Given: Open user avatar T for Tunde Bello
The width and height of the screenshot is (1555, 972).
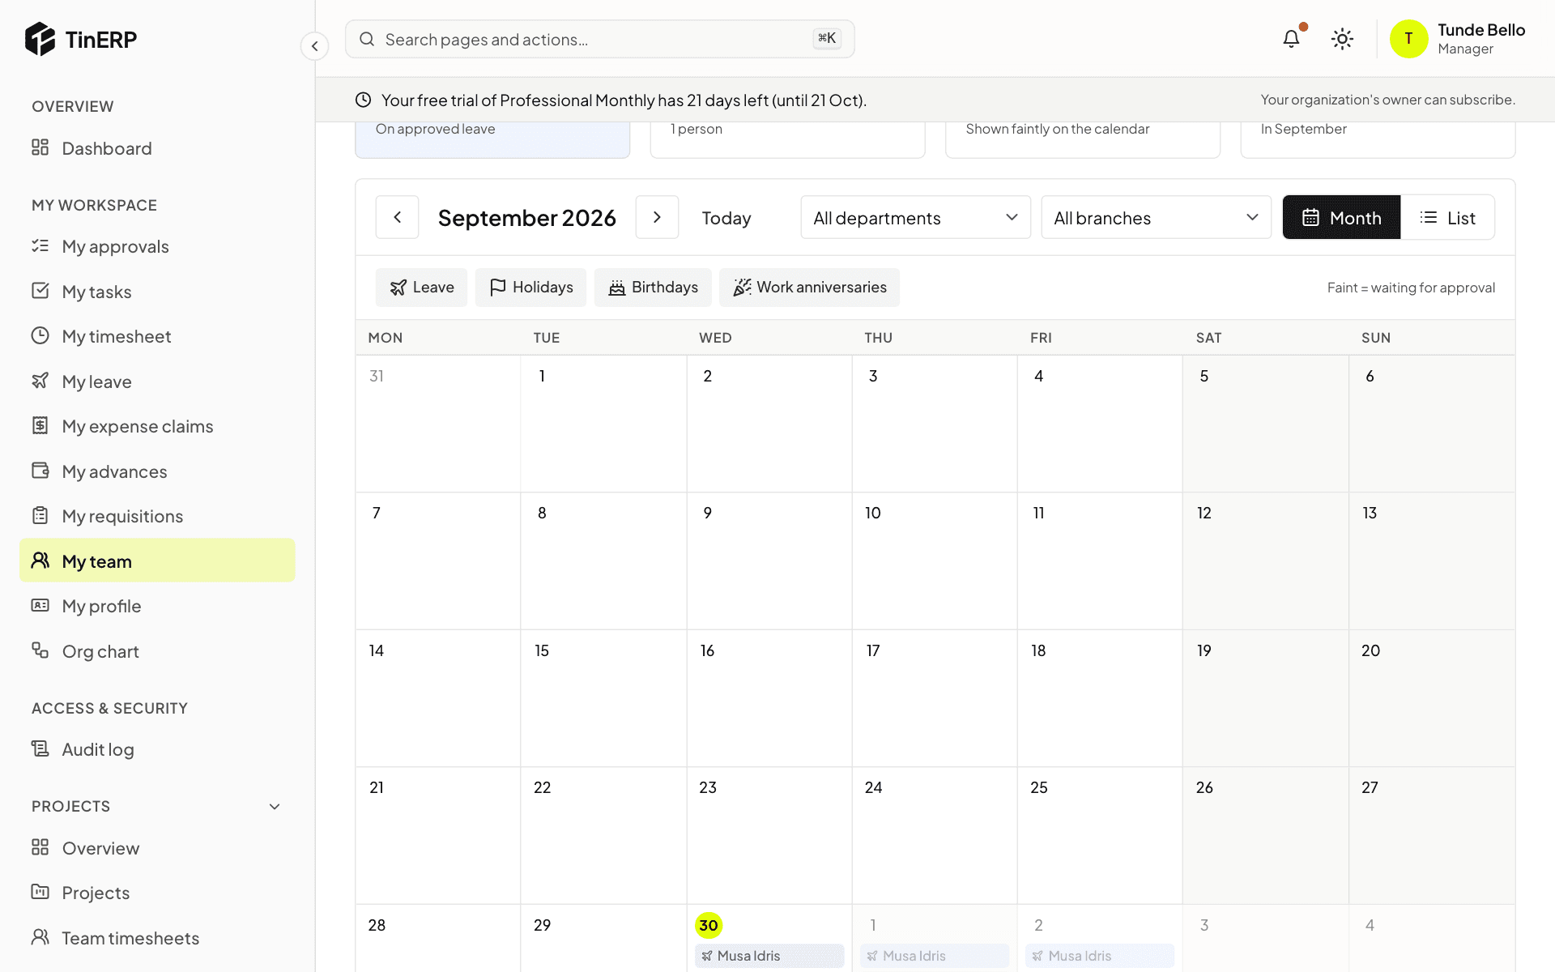Looking at the screenshot, I should pos(1408,39).
